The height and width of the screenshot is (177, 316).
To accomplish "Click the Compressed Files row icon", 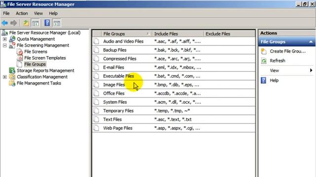I will (x=97, y=59).
